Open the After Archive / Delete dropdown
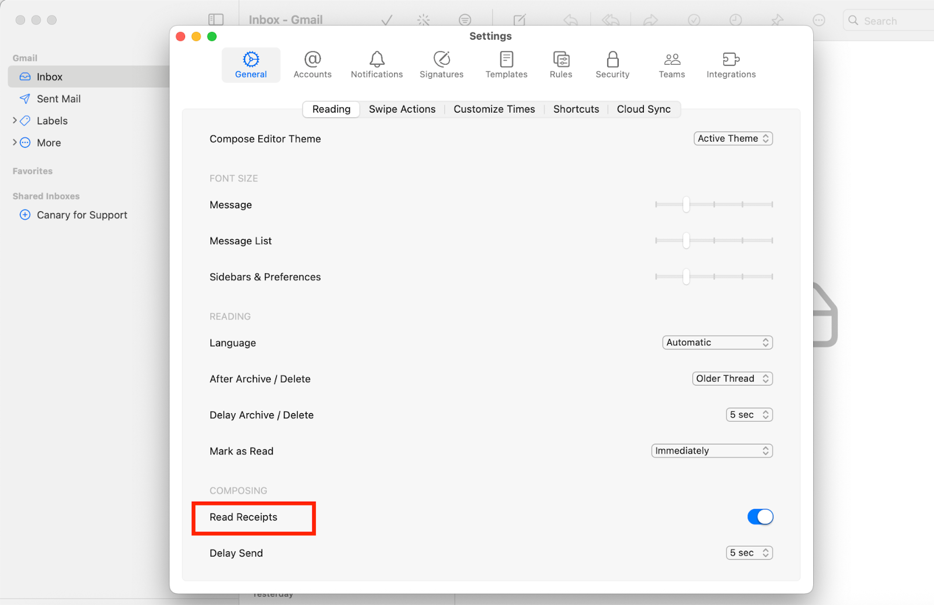Viewport: 934px width, 605px height. click(733, 379)
